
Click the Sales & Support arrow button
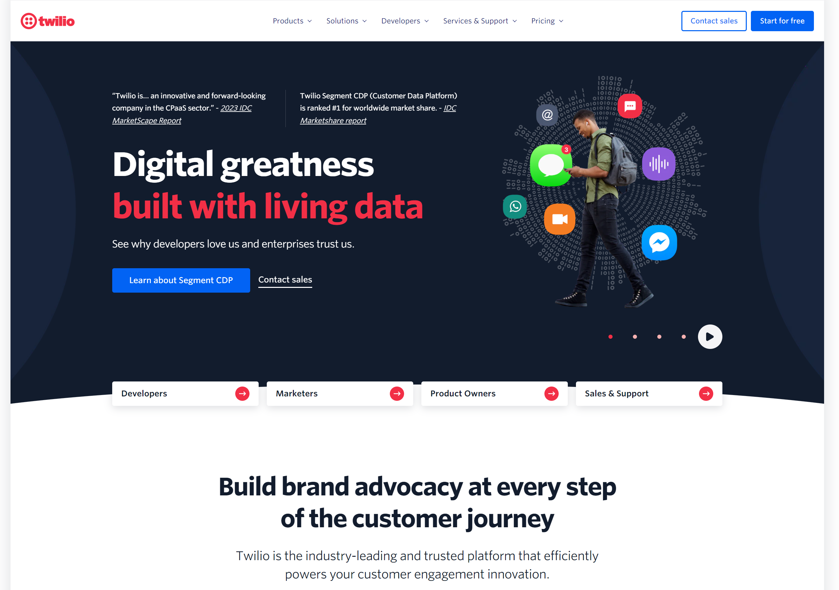(x=706, y=393)
